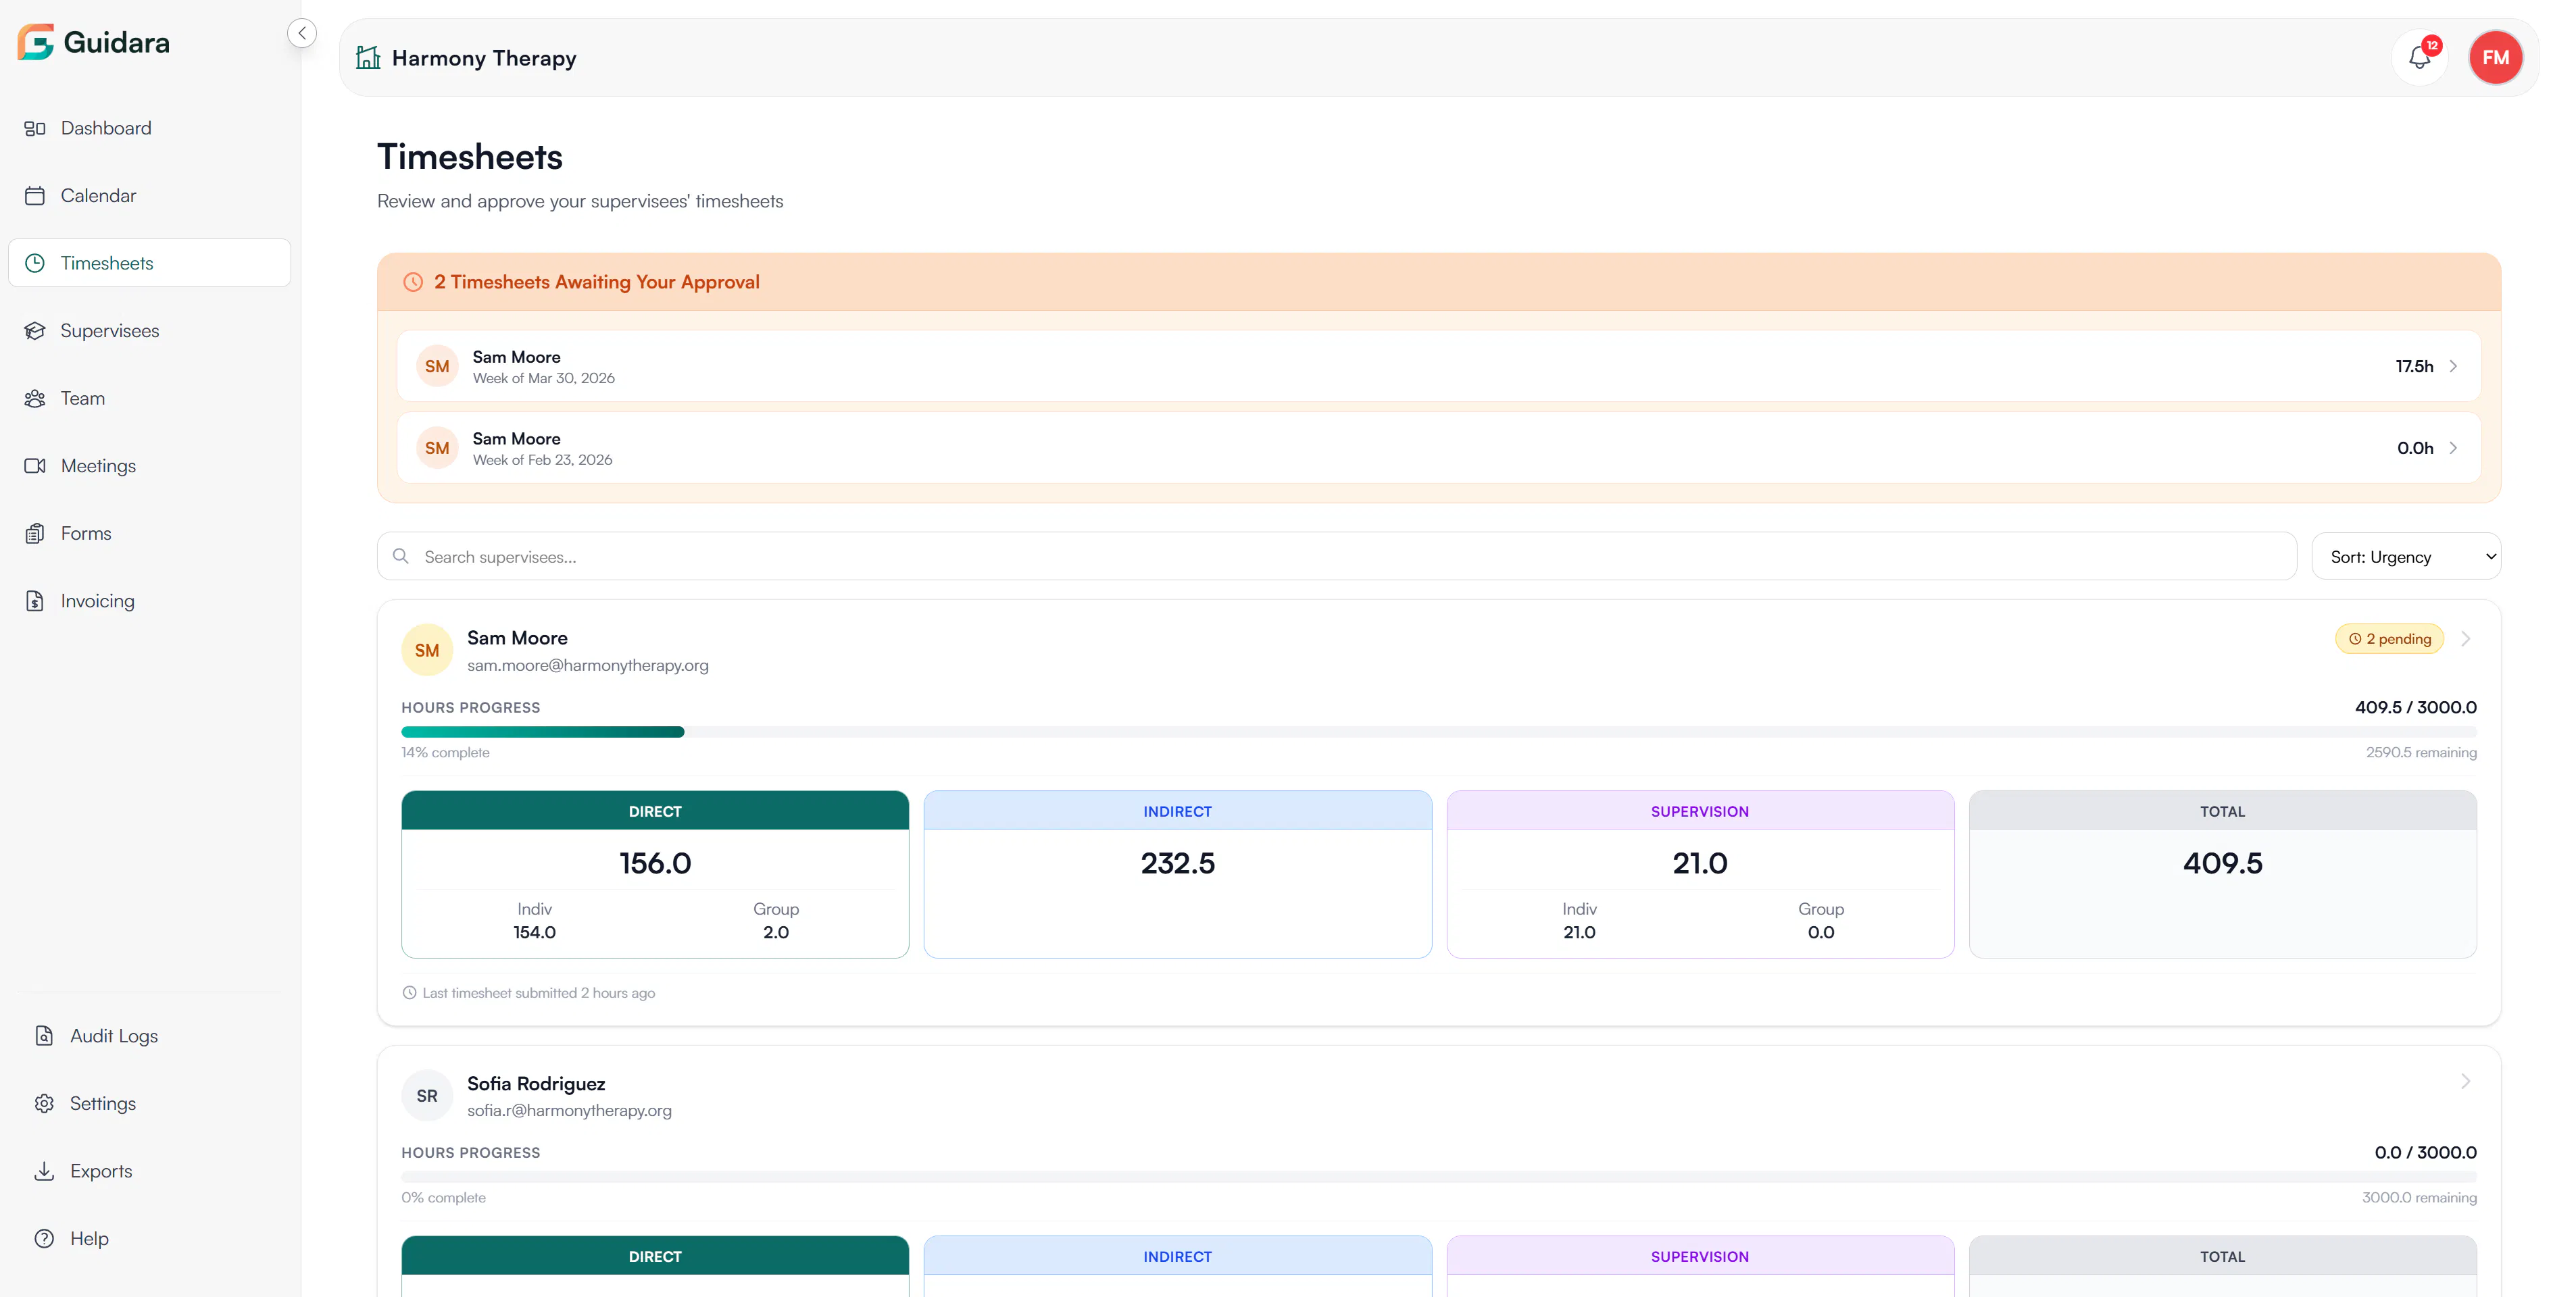The image size is (2576, 1297).
Task: Click the 3000.0 remaining text
Action: tap(2419, 1197)
